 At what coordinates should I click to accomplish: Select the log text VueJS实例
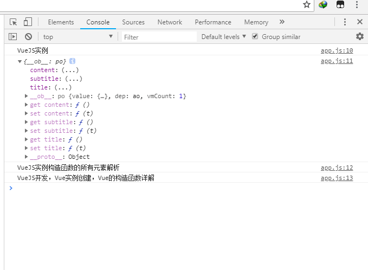click(x=33, y=50)
